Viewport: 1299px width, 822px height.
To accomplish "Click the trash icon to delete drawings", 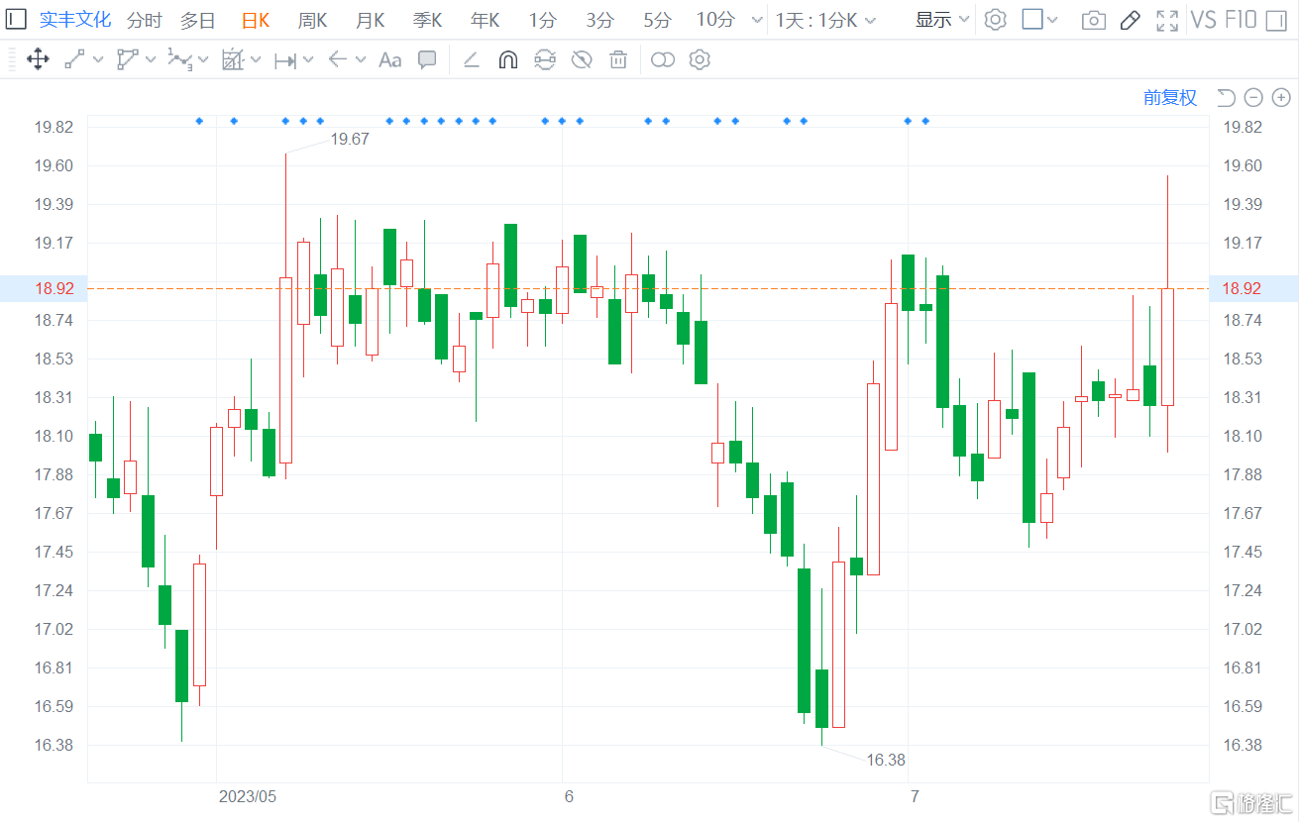I will click(x=618, y=59).
